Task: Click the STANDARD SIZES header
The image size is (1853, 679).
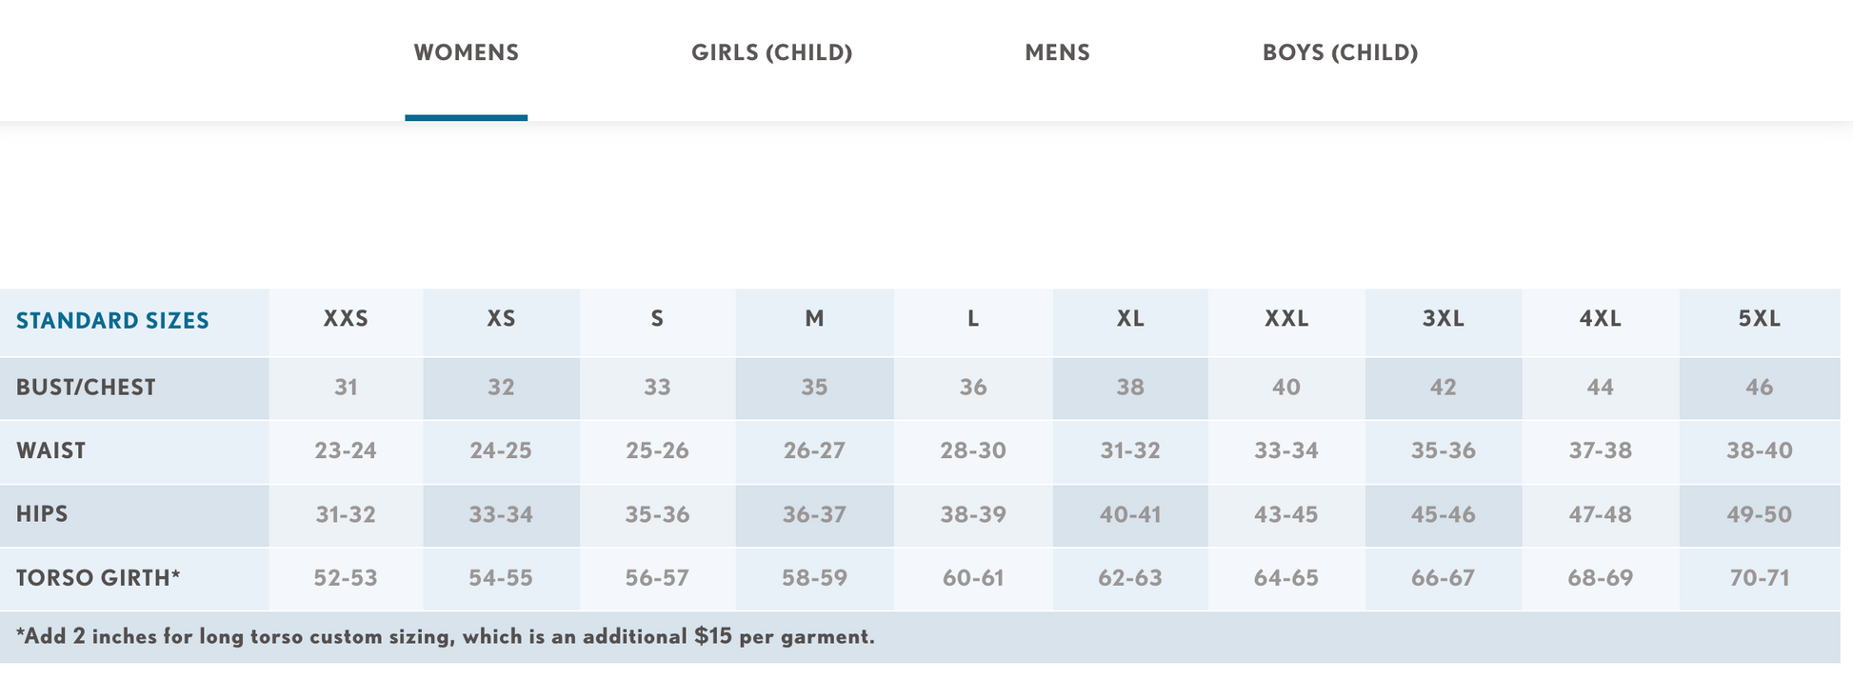Action: tap(112, 320)
